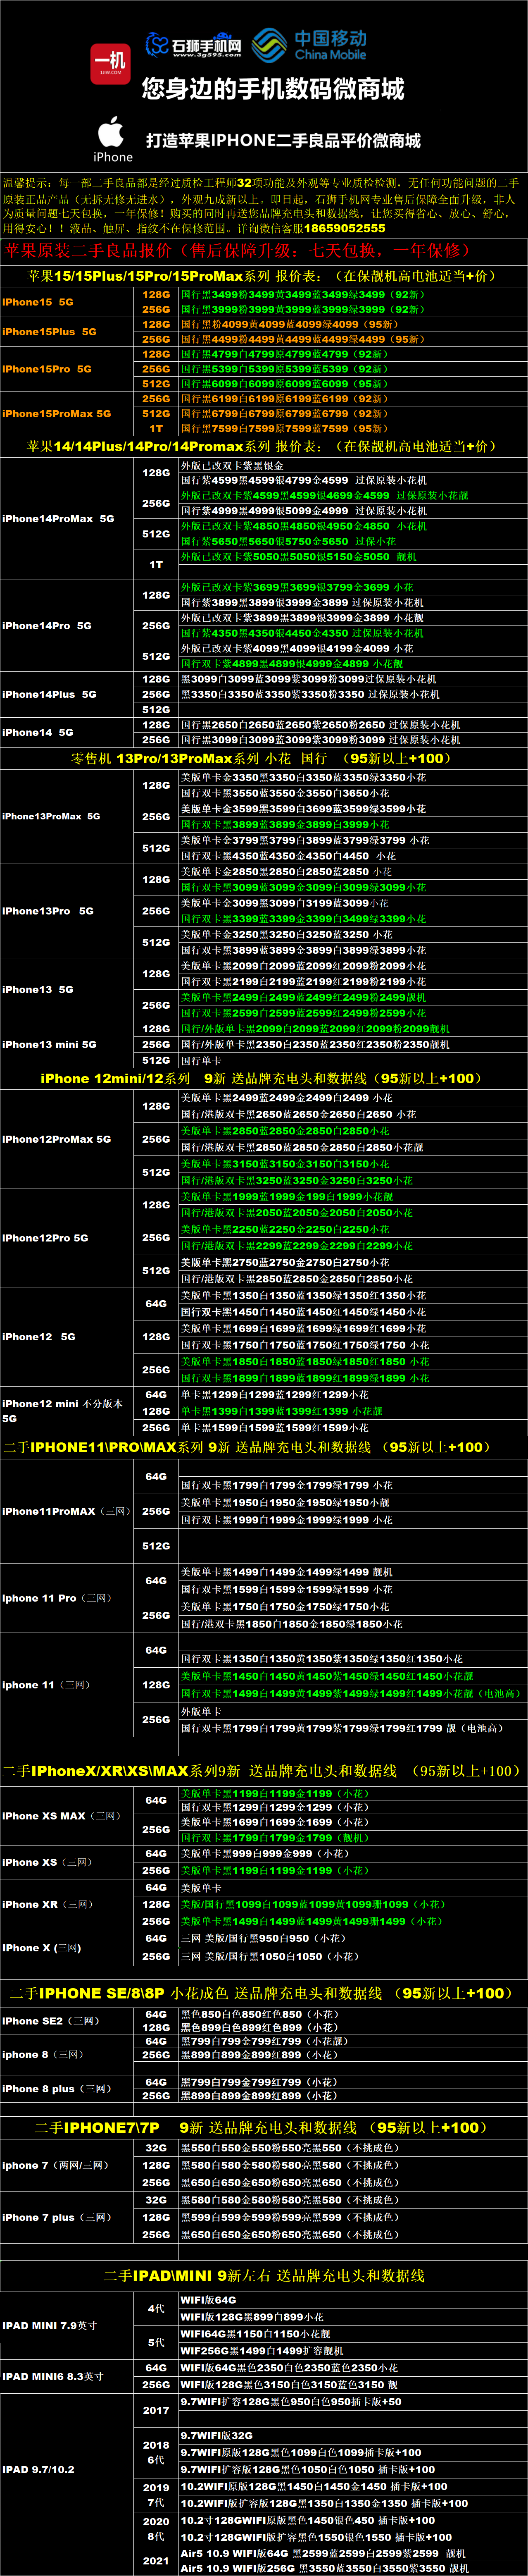Screen dimensions: 528x2576
Task: Choose the iPhone12 5G model label
Action: tap(39, 1336)
